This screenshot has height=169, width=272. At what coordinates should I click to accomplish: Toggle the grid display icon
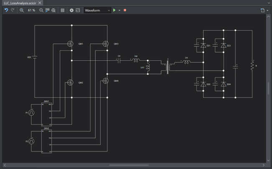(x=63, y=10)
